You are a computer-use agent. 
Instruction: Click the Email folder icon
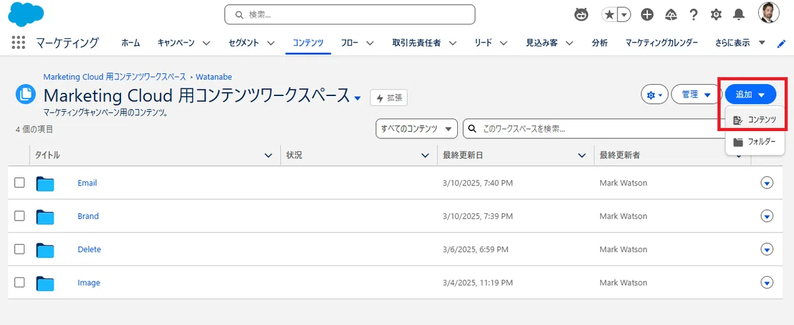(x=45, y=183)
